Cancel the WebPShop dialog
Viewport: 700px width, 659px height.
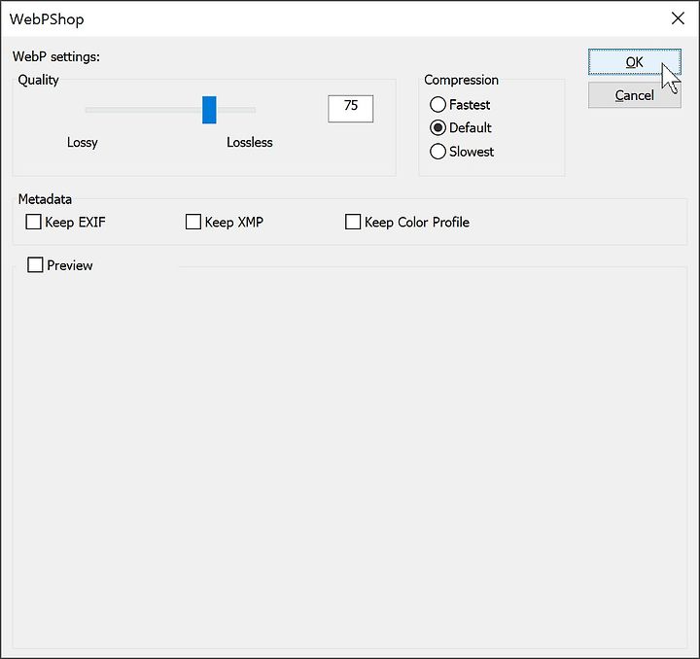pyautogui.click(x=634, y=95)
